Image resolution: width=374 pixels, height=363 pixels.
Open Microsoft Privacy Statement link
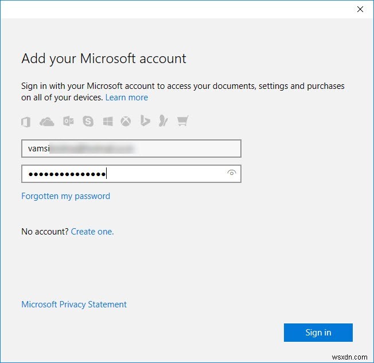tap(74, 305)
